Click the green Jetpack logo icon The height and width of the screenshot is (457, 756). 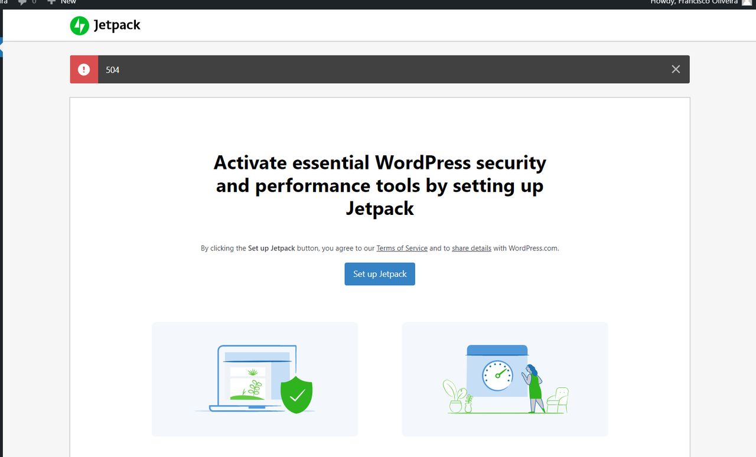tap(79, 25)
